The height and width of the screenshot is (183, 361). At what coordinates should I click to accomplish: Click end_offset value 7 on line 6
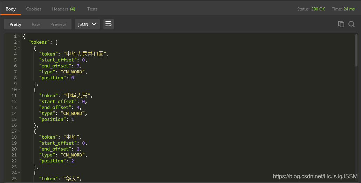78,66
